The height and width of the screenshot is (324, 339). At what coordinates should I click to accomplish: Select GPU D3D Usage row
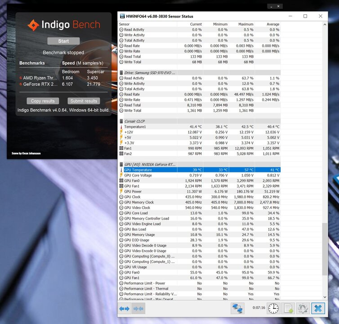(x=200, y=240)
